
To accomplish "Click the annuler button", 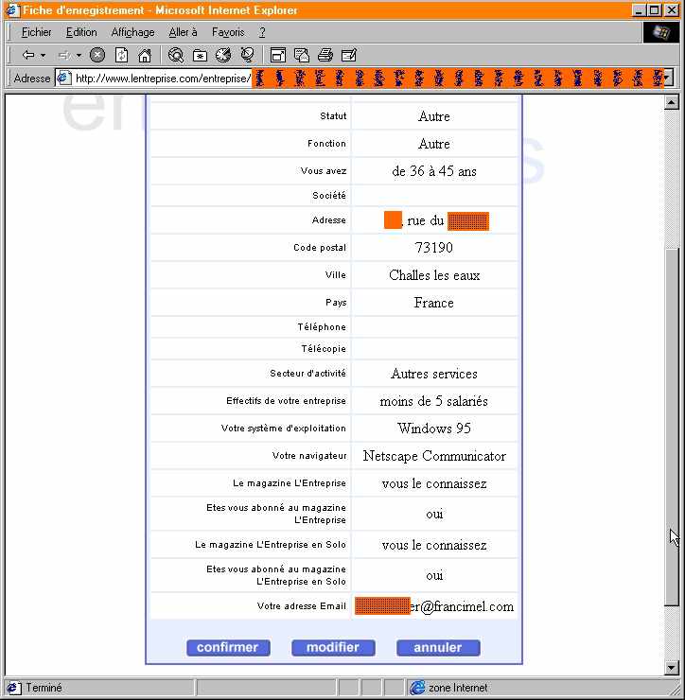I will [438, 647].
